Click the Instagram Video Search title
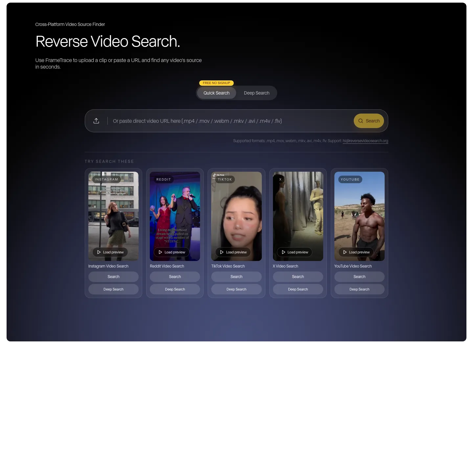This screenshot has height=476, width=473. [108, 266]
